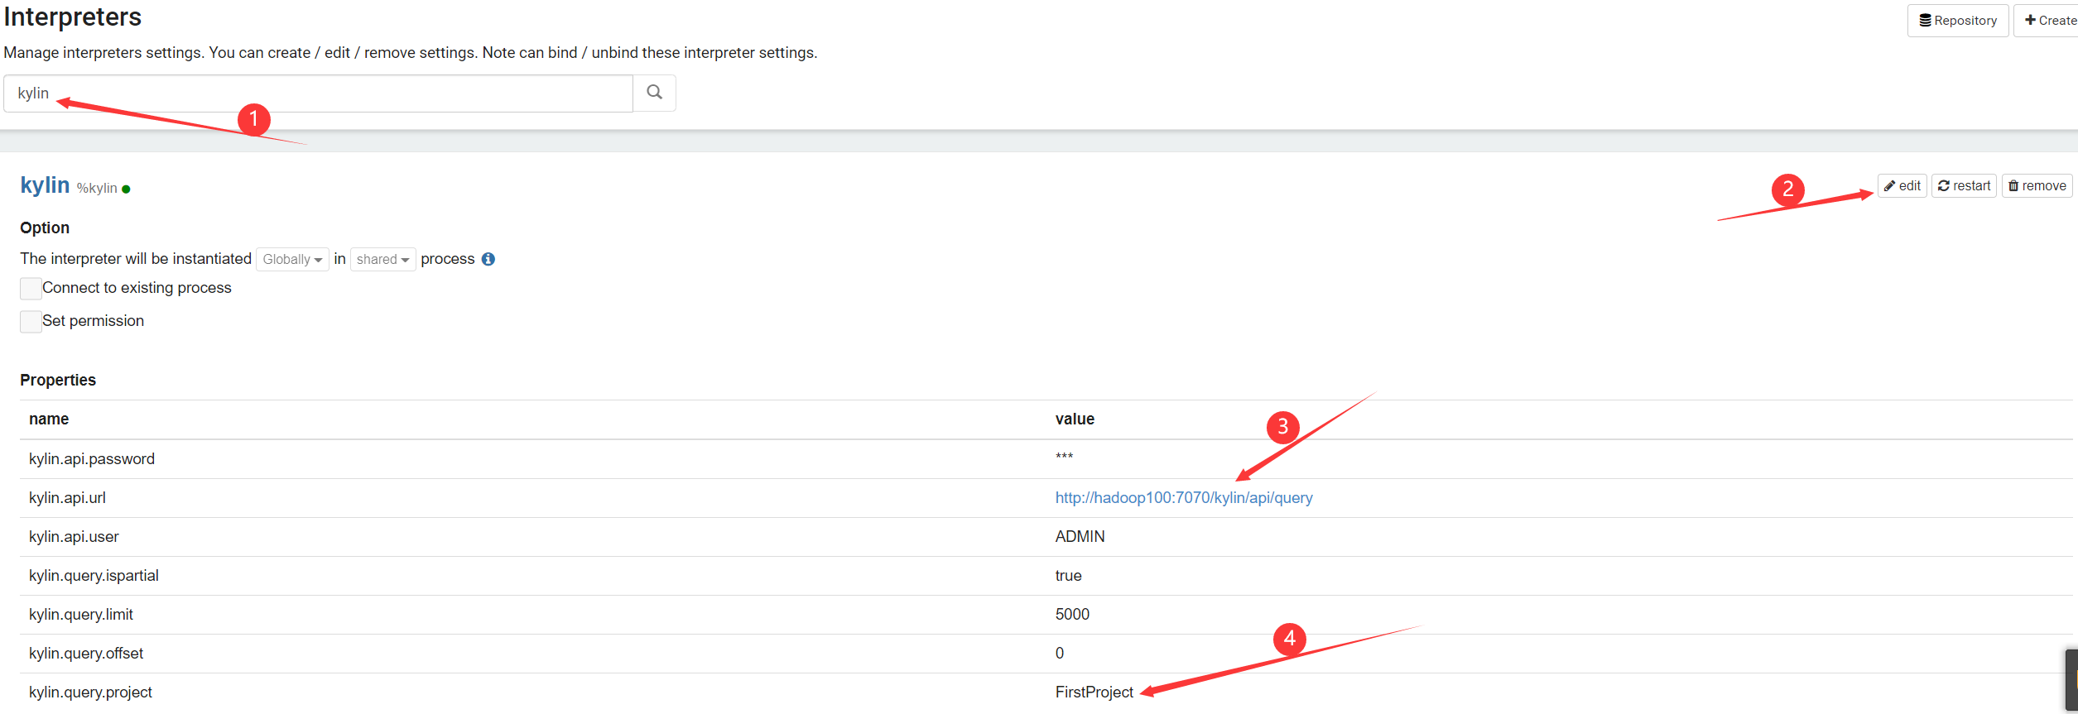Viewport: 2078px width, 714px height.
Task: Select the kylin.api.user property name
Action: click(x=74, y=536)
